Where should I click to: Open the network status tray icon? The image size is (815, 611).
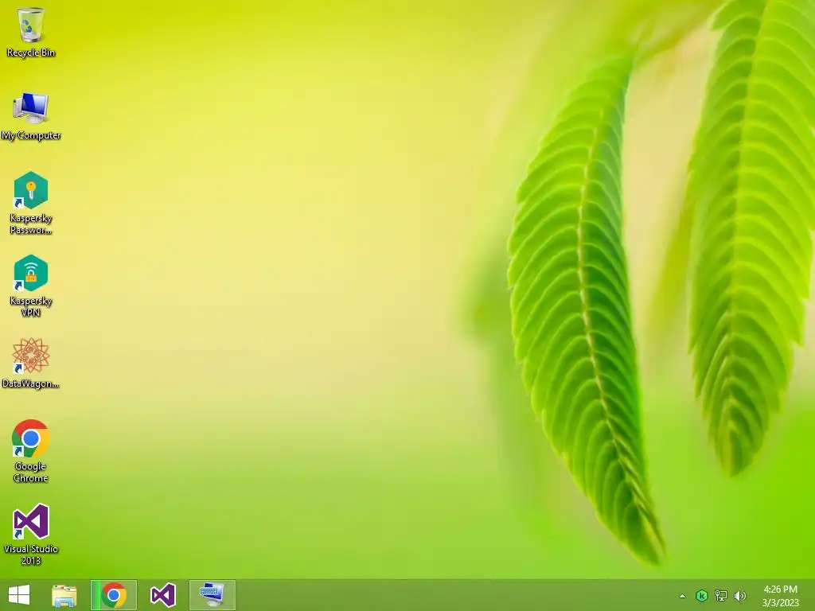721,596
